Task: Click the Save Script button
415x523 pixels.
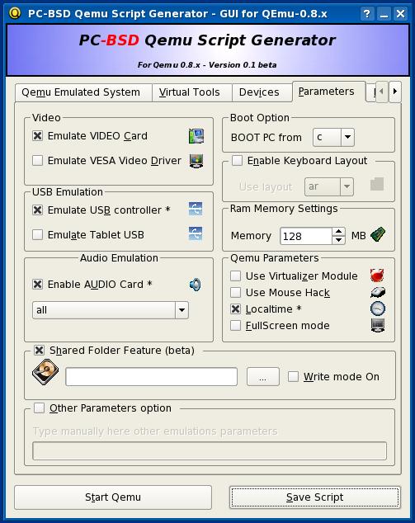Action: click(314, 497)
